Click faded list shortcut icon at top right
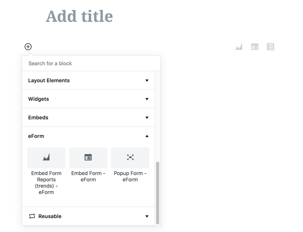Image resolution: width=303 pixels, height=232 pixels. (271, 47)
